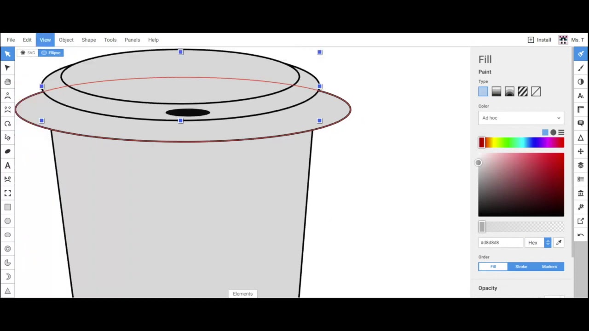Select the SVG breadcrumb item
The image size is (589, 331).
[x=27, y=53]
